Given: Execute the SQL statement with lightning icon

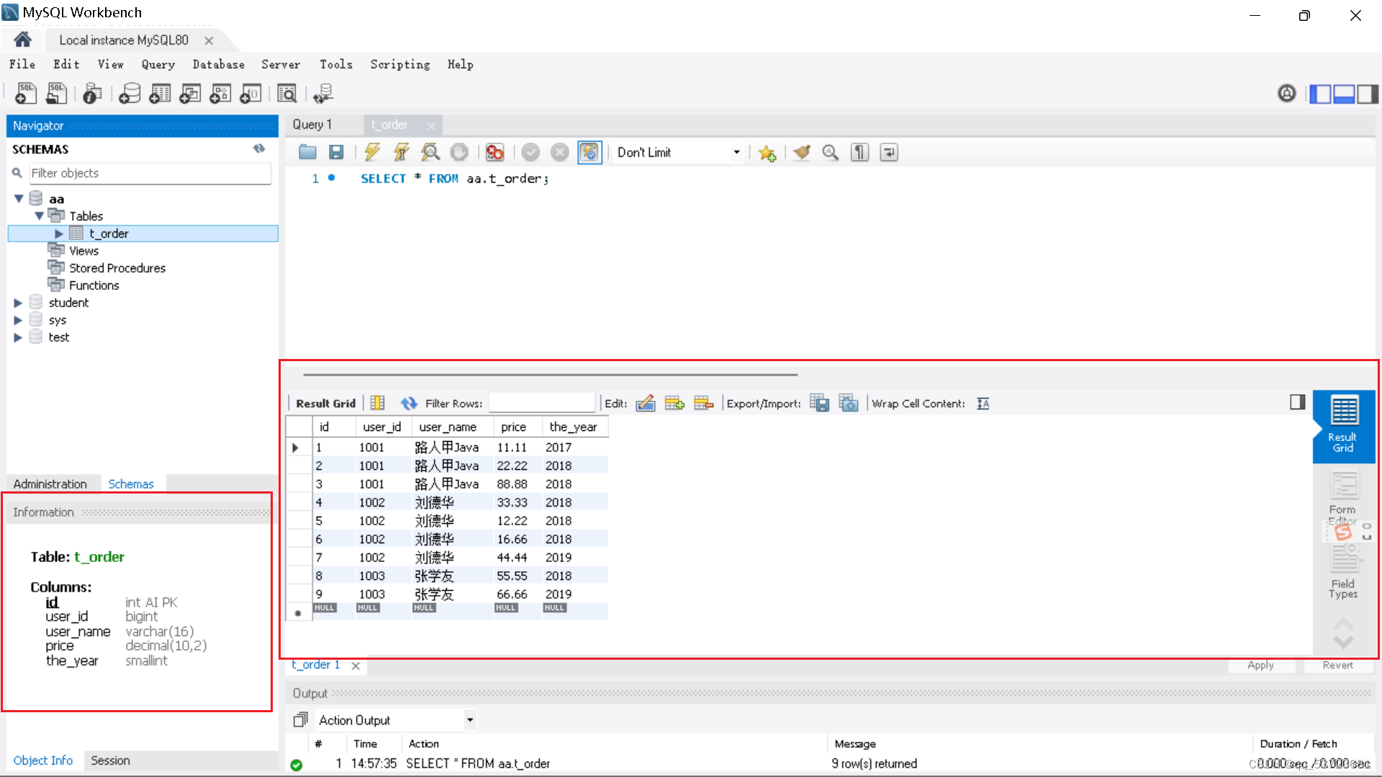Looking at the screenshot, I should point(372,153).
